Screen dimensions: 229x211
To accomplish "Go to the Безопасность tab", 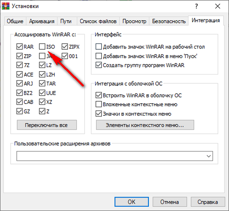I will click(x=169, y=21).
